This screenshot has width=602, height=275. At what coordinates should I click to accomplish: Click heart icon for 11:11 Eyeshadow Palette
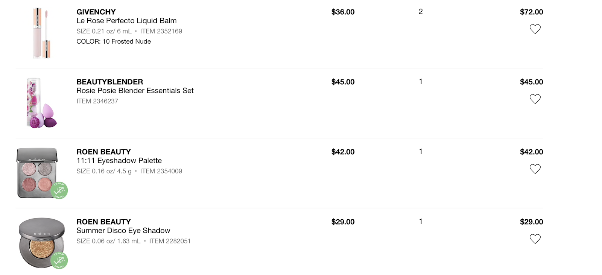click(535, 169)
